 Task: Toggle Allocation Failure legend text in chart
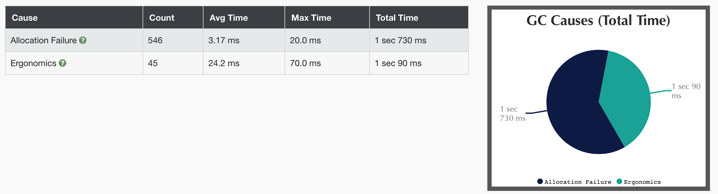[578, 182]
